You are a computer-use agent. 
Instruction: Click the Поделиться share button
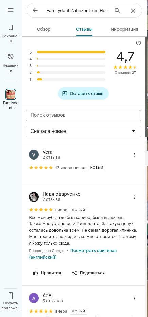coord(88,273)
